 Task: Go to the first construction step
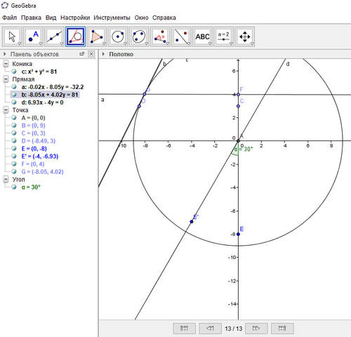(185, 329)
